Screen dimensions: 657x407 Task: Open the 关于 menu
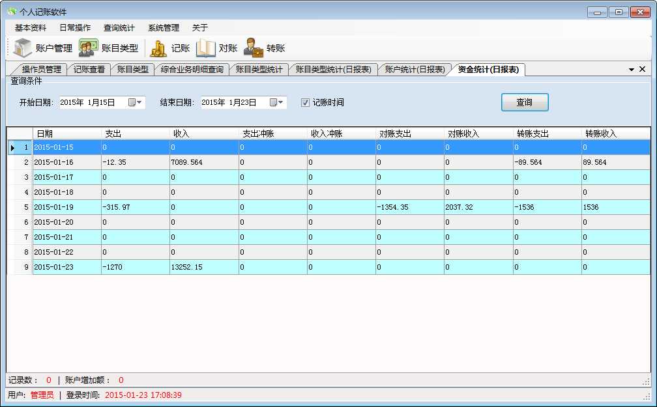point(200,27)
